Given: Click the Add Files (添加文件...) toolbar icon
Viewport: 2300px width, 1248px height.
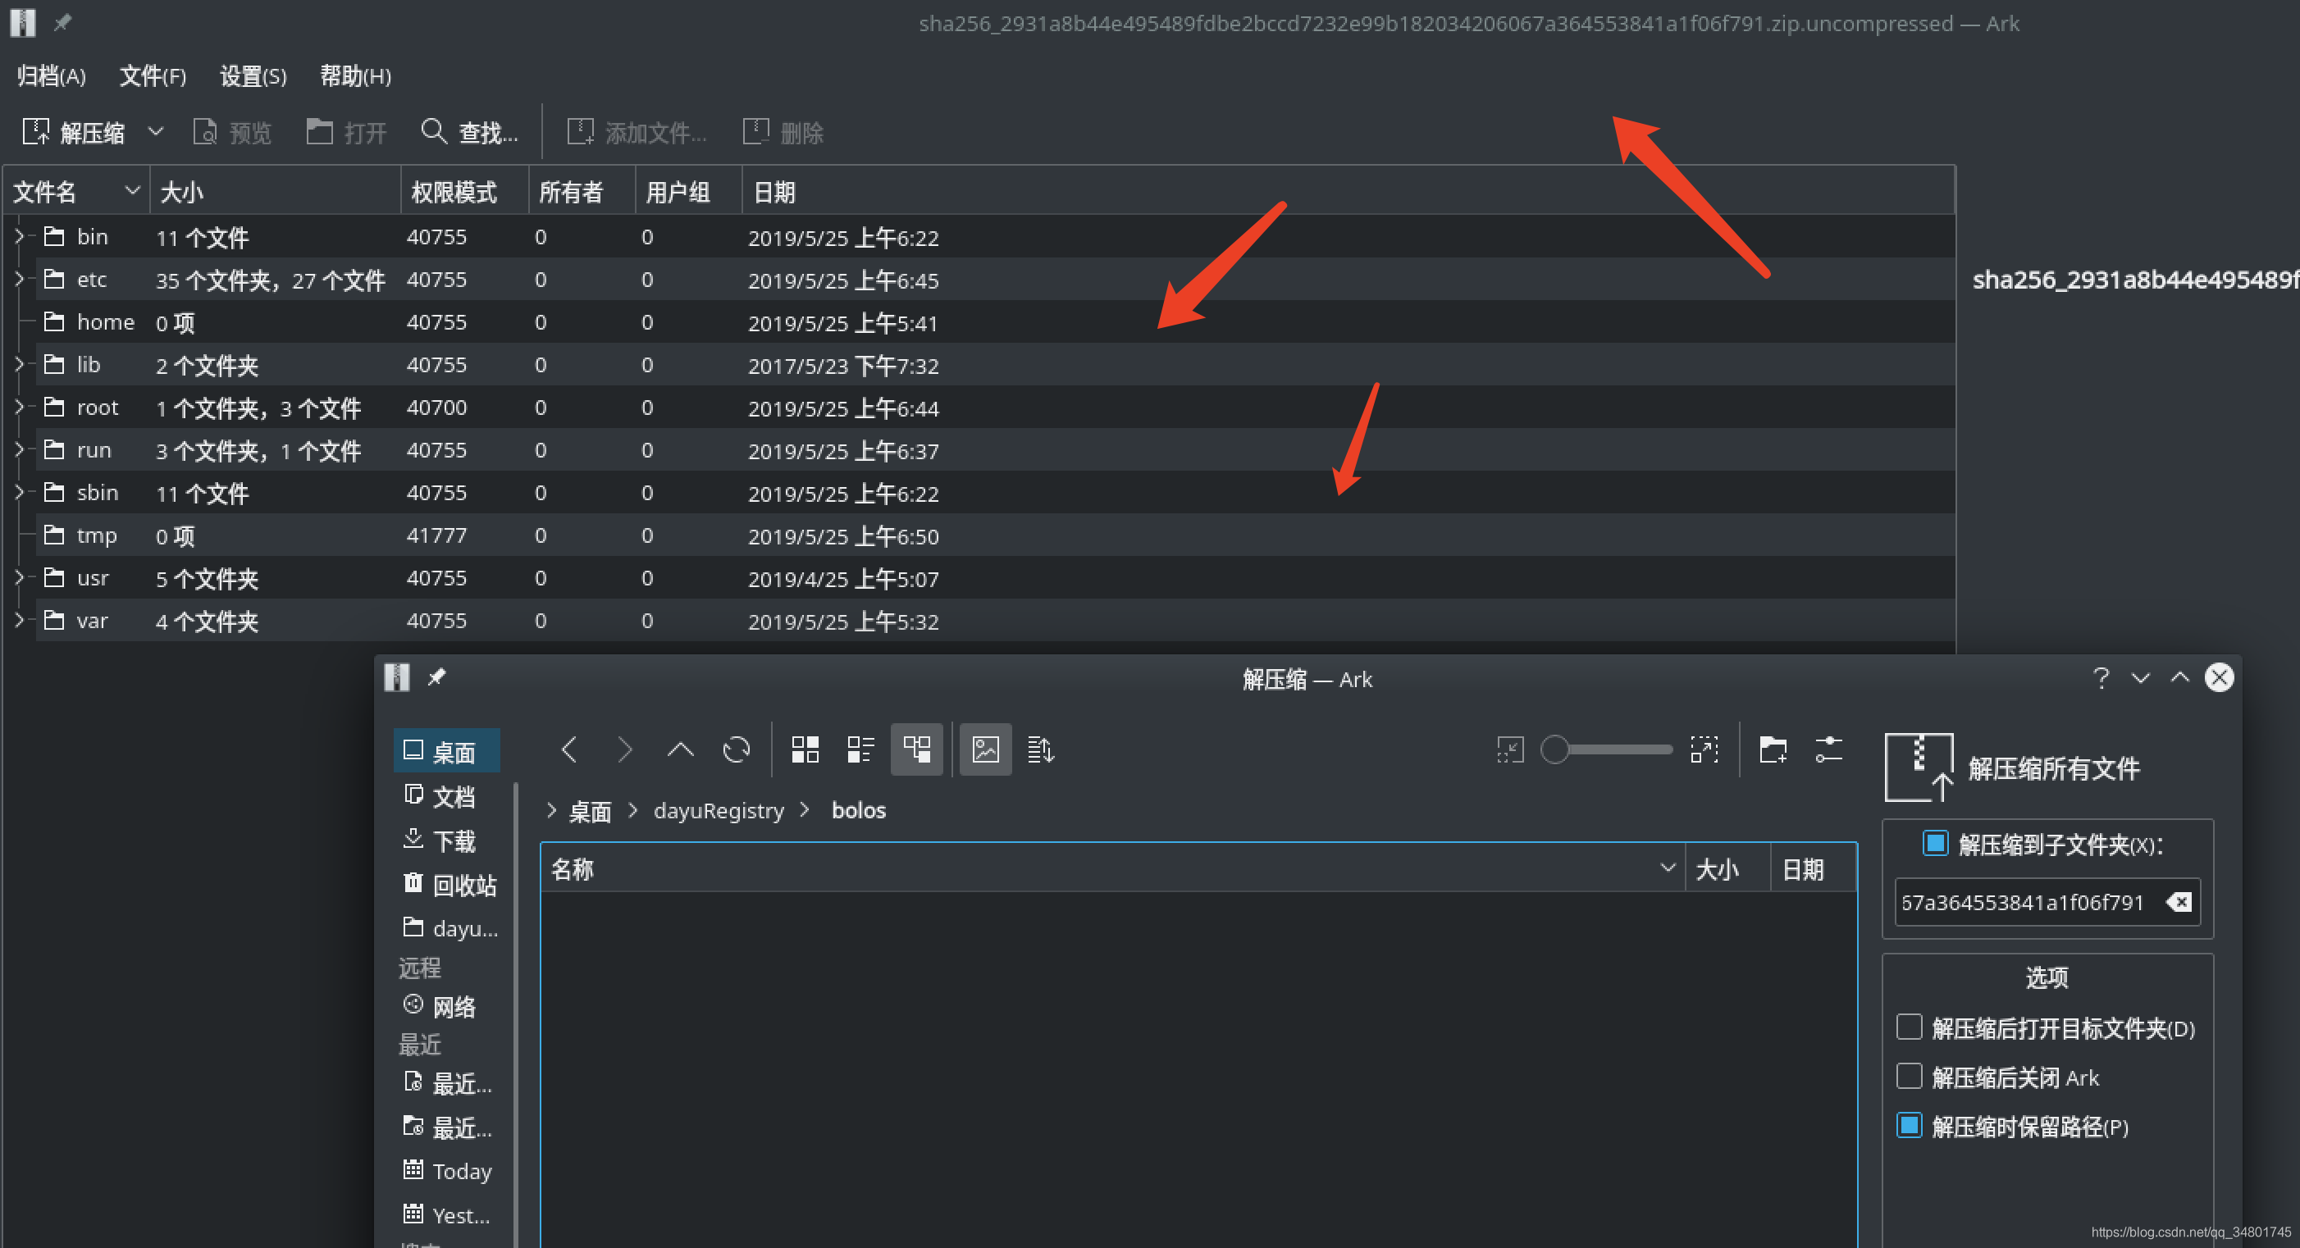Looking at the screenshot, I should coord(581,131).
